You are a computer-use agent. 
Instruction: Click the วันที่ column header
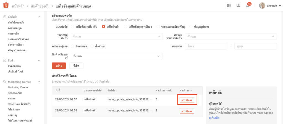(57, 90)
